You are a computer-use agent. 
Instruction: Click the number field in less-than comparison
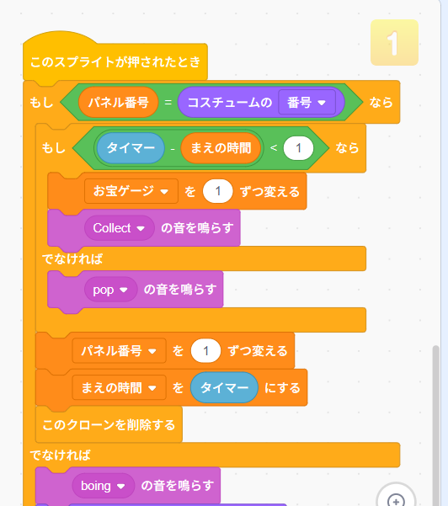(298, 148)
